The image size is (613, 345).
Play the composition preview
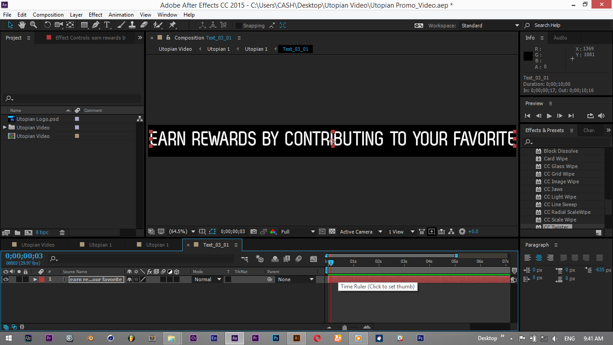click(549, 116)
